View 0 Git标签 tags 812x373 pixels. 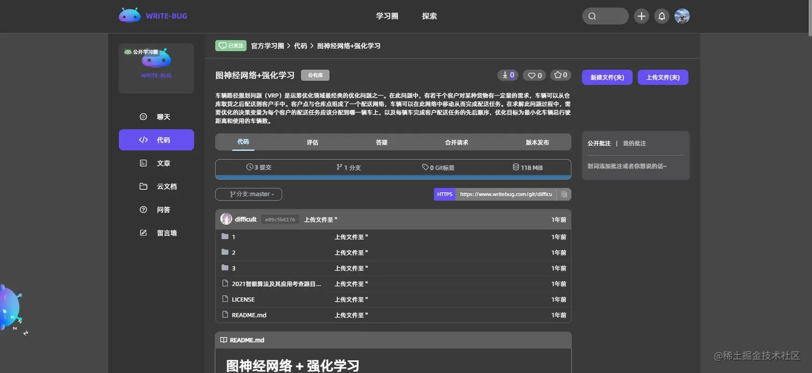(438, 167)
